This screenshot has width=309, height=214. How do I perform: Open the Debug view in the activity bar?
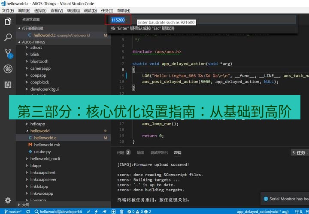click(x=8, y=69)
